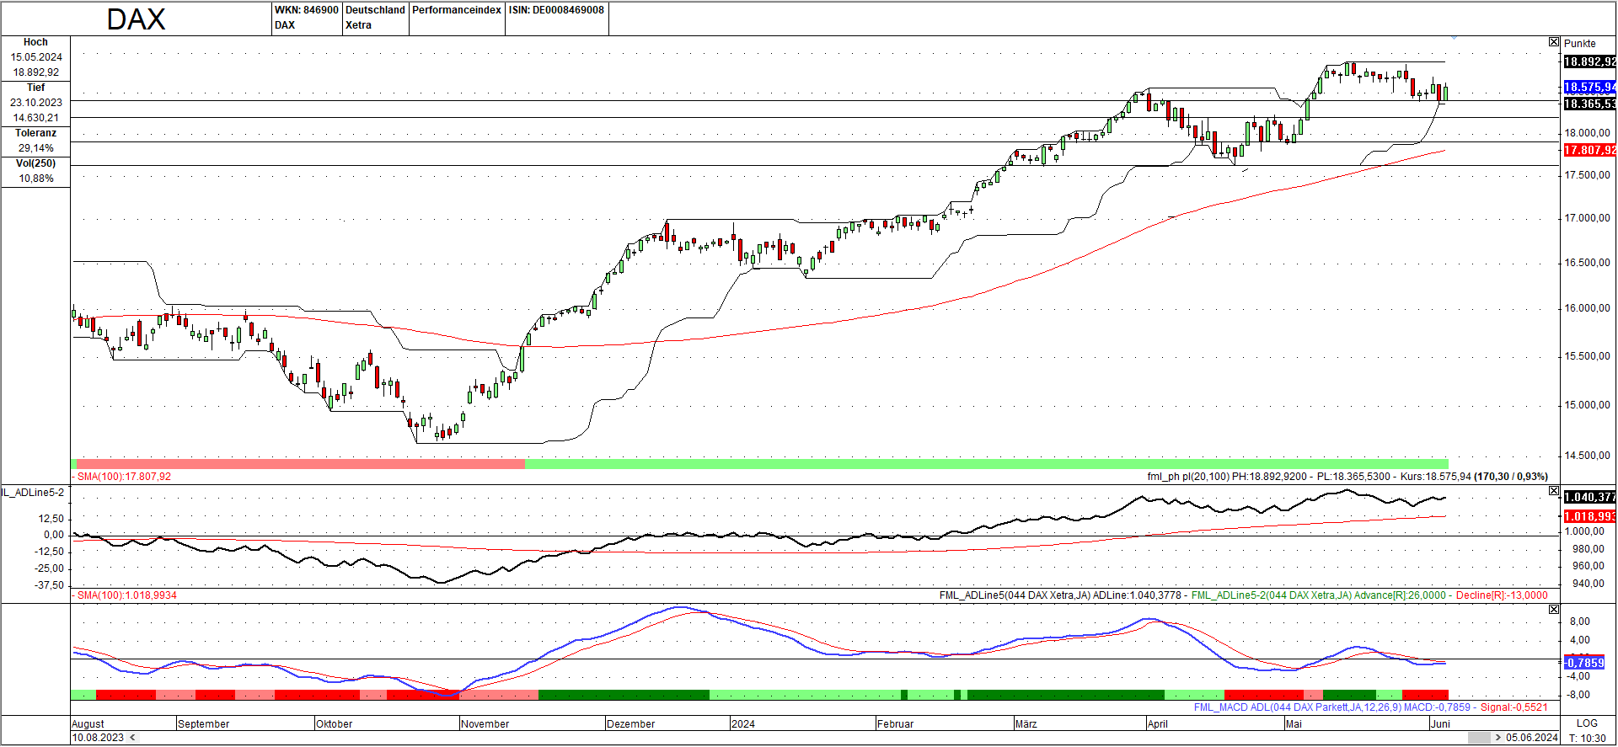Click the gray time-axis scrollbar thumb
Viewport: 1618px width, 747px height.
coord(1479,738)
